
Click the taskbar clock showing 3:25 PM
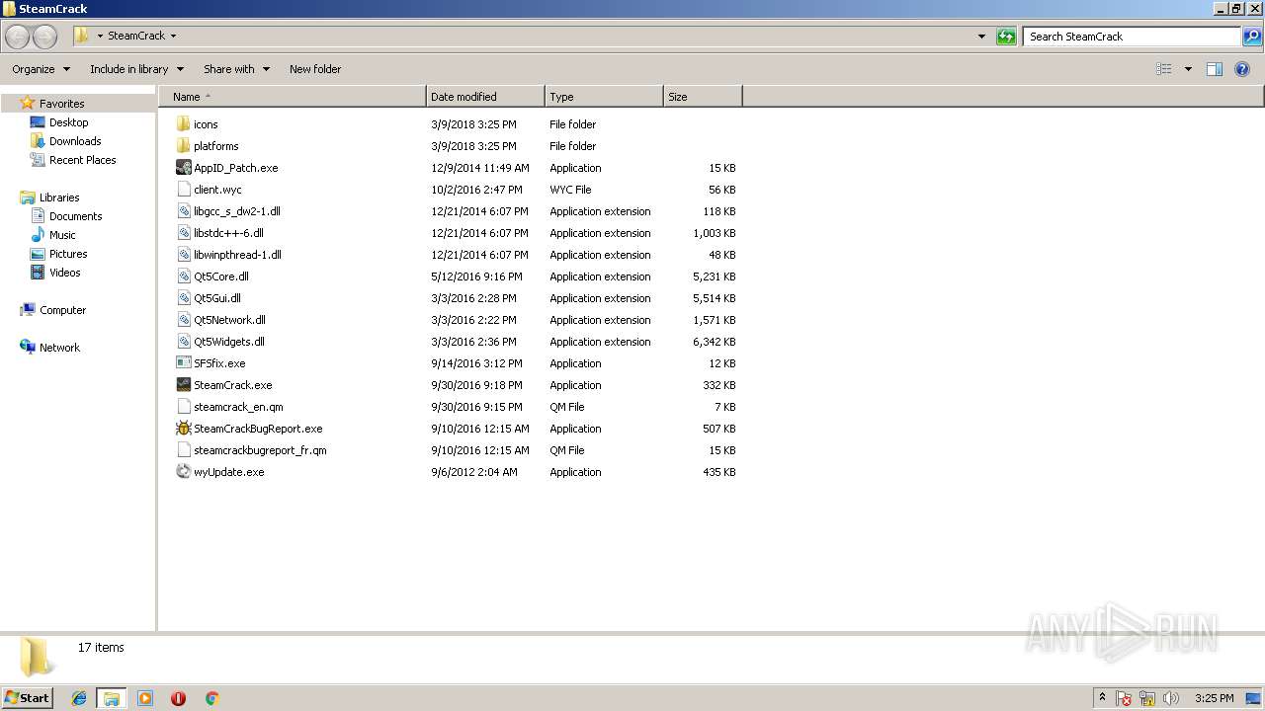pyautogui.click(x=1214, y=698)
